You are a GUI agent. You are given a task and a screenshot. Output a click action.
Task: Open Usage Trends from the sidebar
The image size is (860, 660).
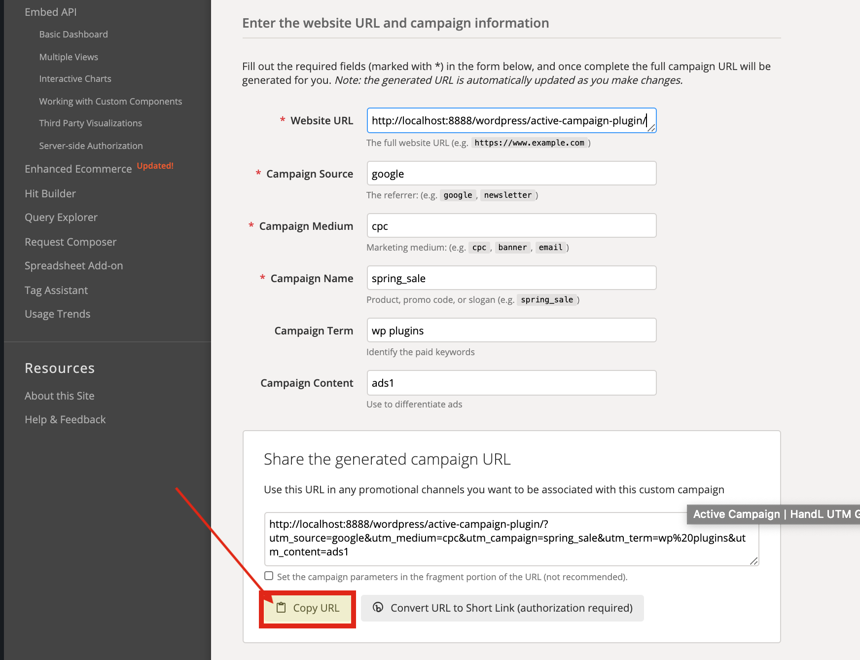pyautogui.click(x=57, y=314)
